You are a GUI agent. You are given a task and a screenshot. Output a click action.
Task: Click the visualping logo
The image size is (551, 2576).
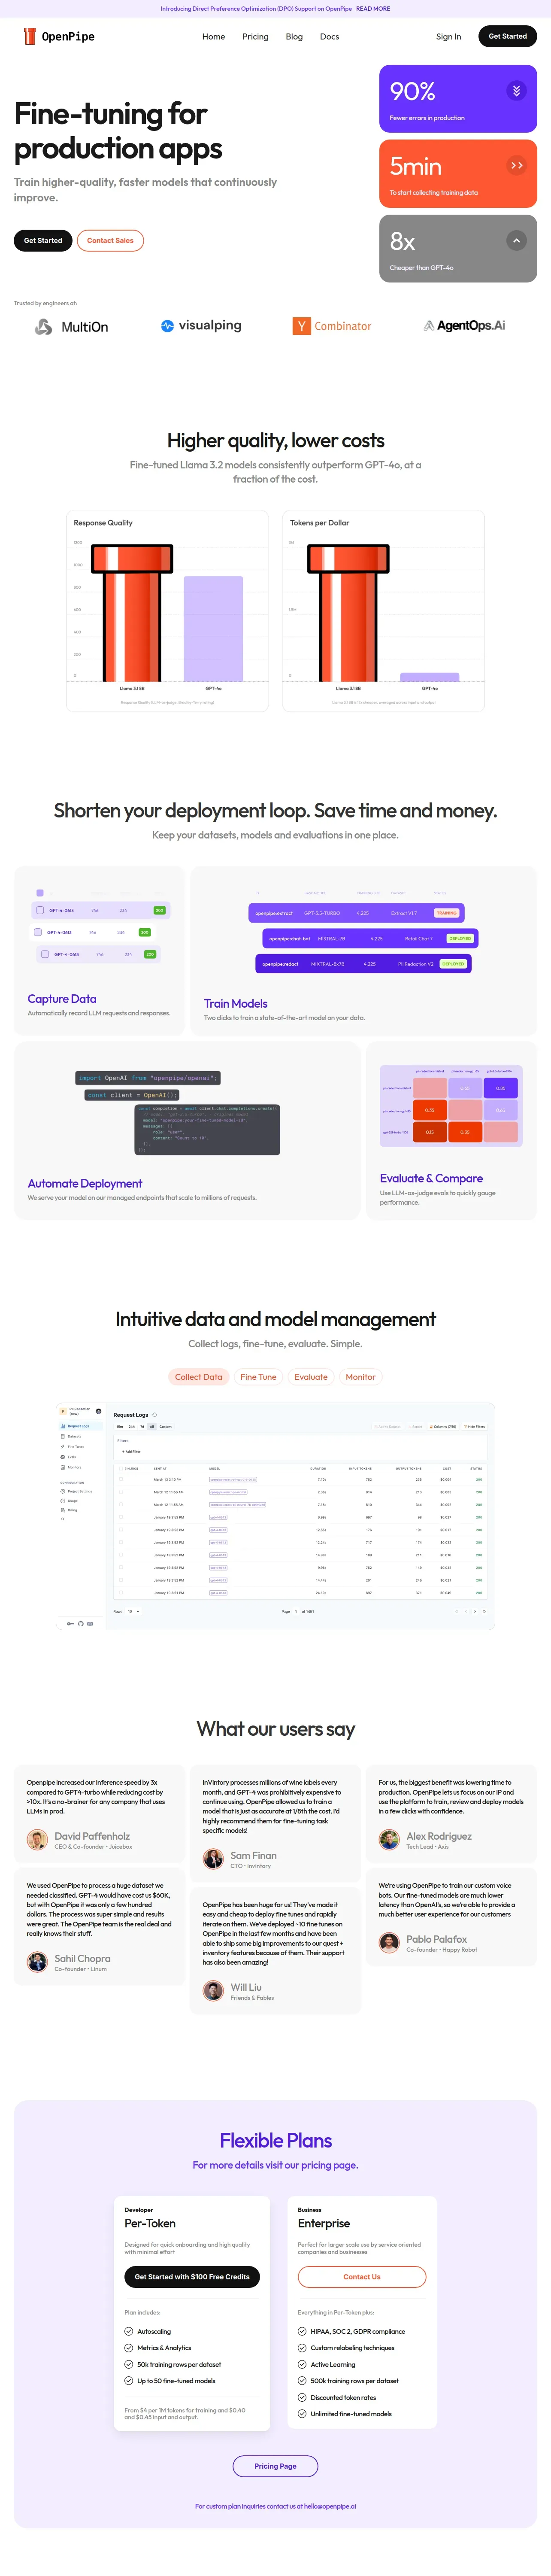coord(201,325)
